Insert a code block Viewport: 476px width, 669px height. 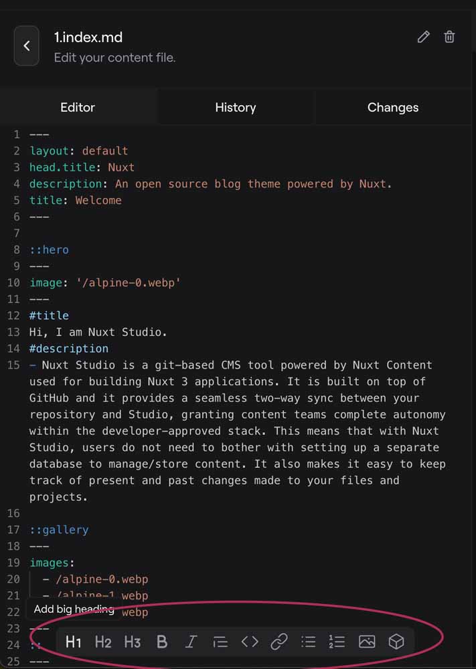[250, 642]
